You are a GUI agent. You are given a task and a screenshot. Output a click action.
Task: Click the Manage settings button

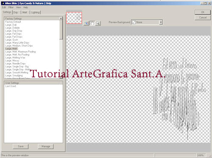[x=46, y=147]
